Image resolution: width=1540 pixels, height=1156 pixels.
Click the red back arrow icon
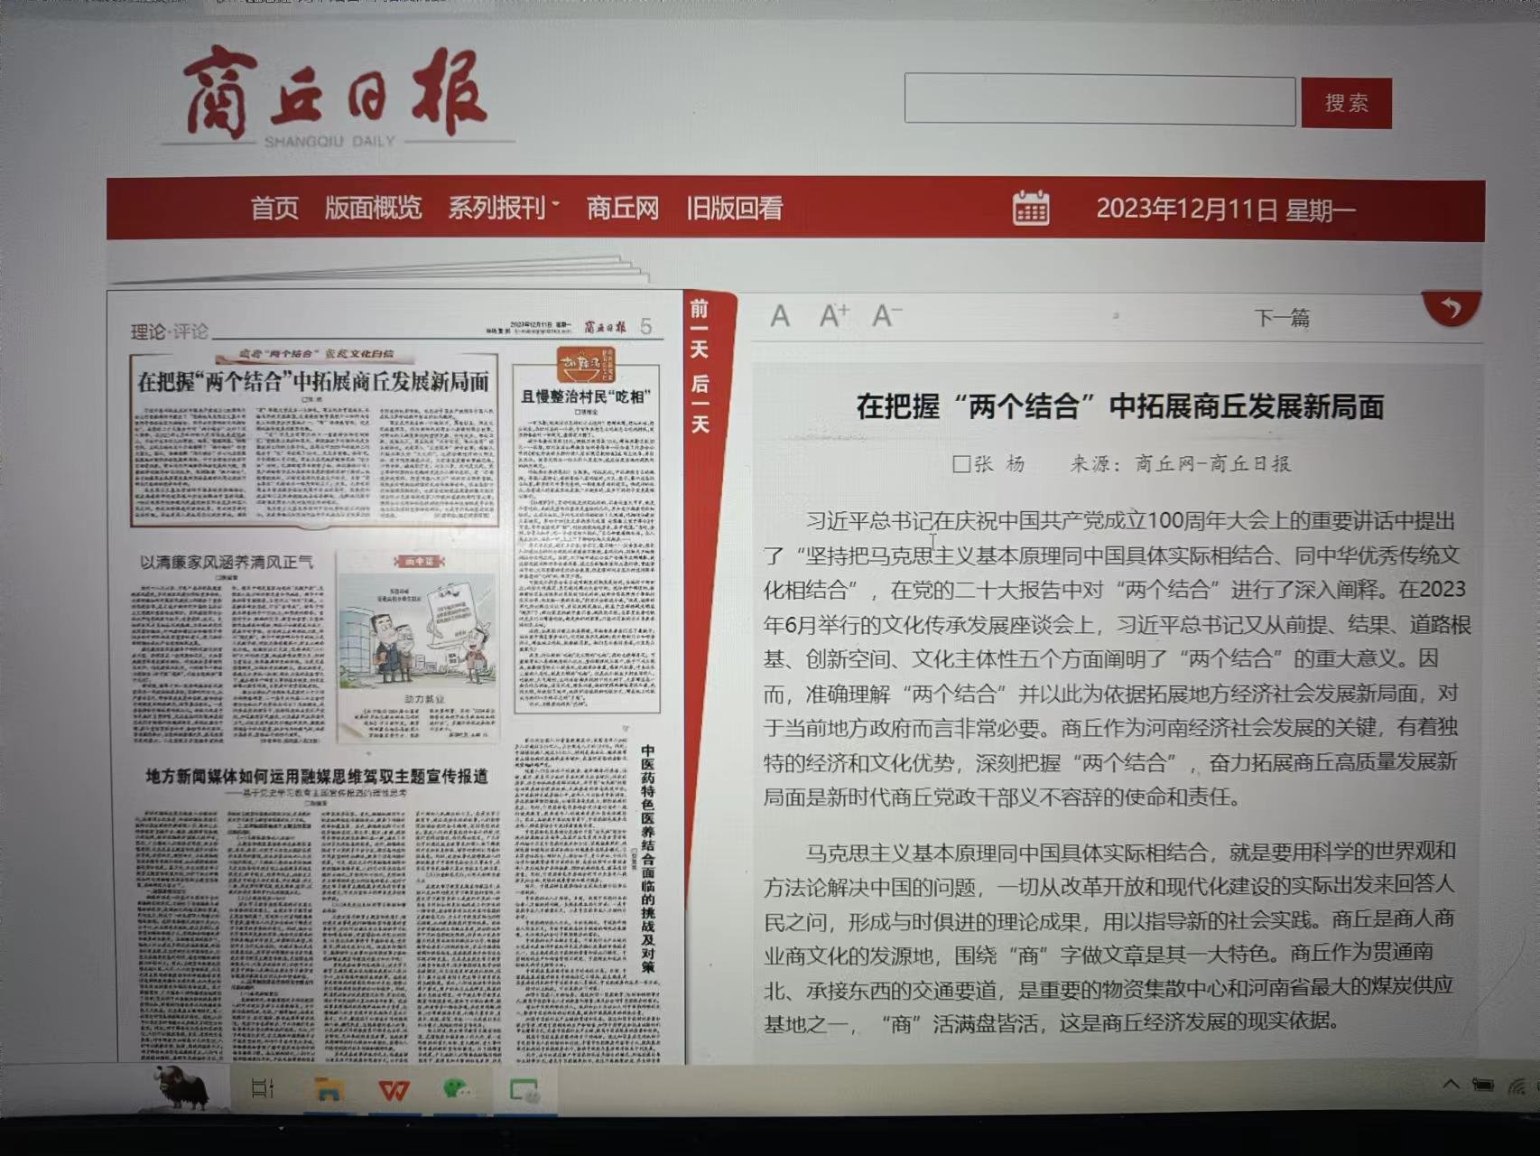coord(1452,309)
